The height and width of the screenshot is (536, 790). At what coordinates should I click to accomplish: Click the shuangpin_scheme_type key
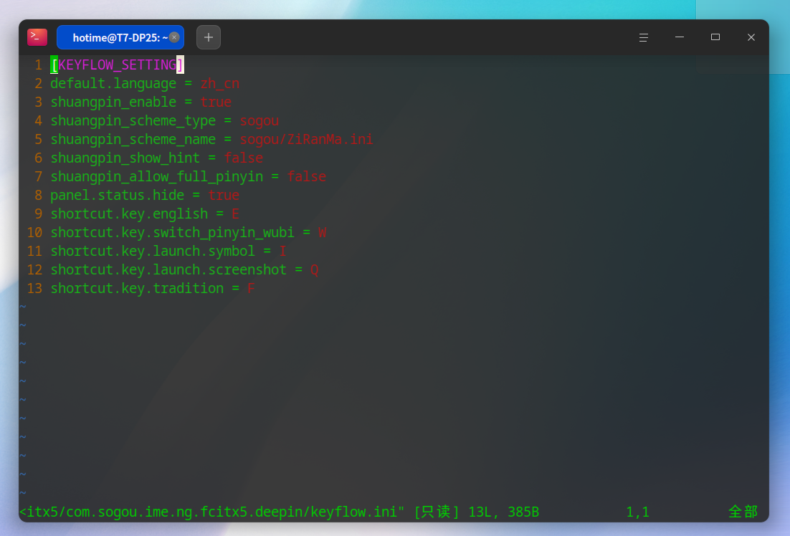point(133,121)
